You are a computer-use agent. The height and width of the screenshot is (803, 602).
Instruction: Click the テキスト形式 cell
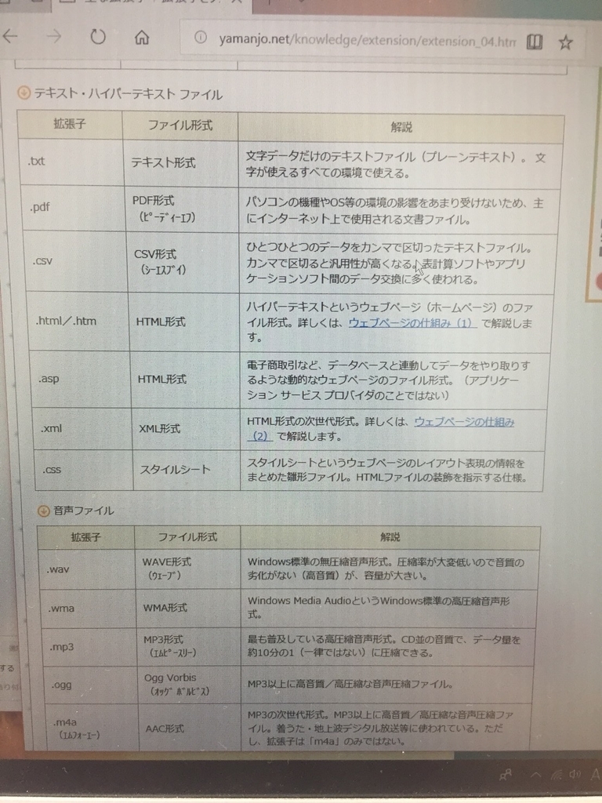pyautogui.click(x=181, y=163)
